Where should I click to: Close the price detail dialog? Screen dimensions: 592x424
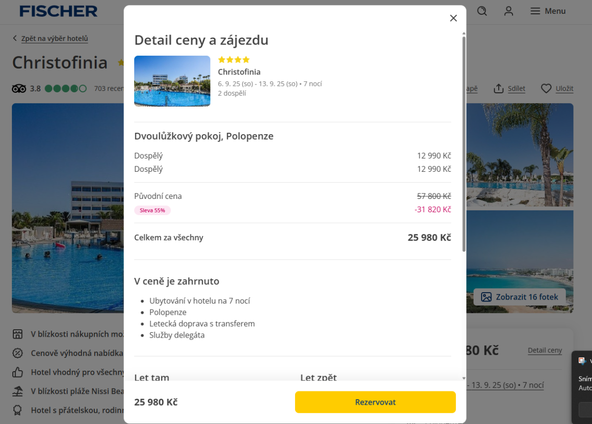(453, 18)
